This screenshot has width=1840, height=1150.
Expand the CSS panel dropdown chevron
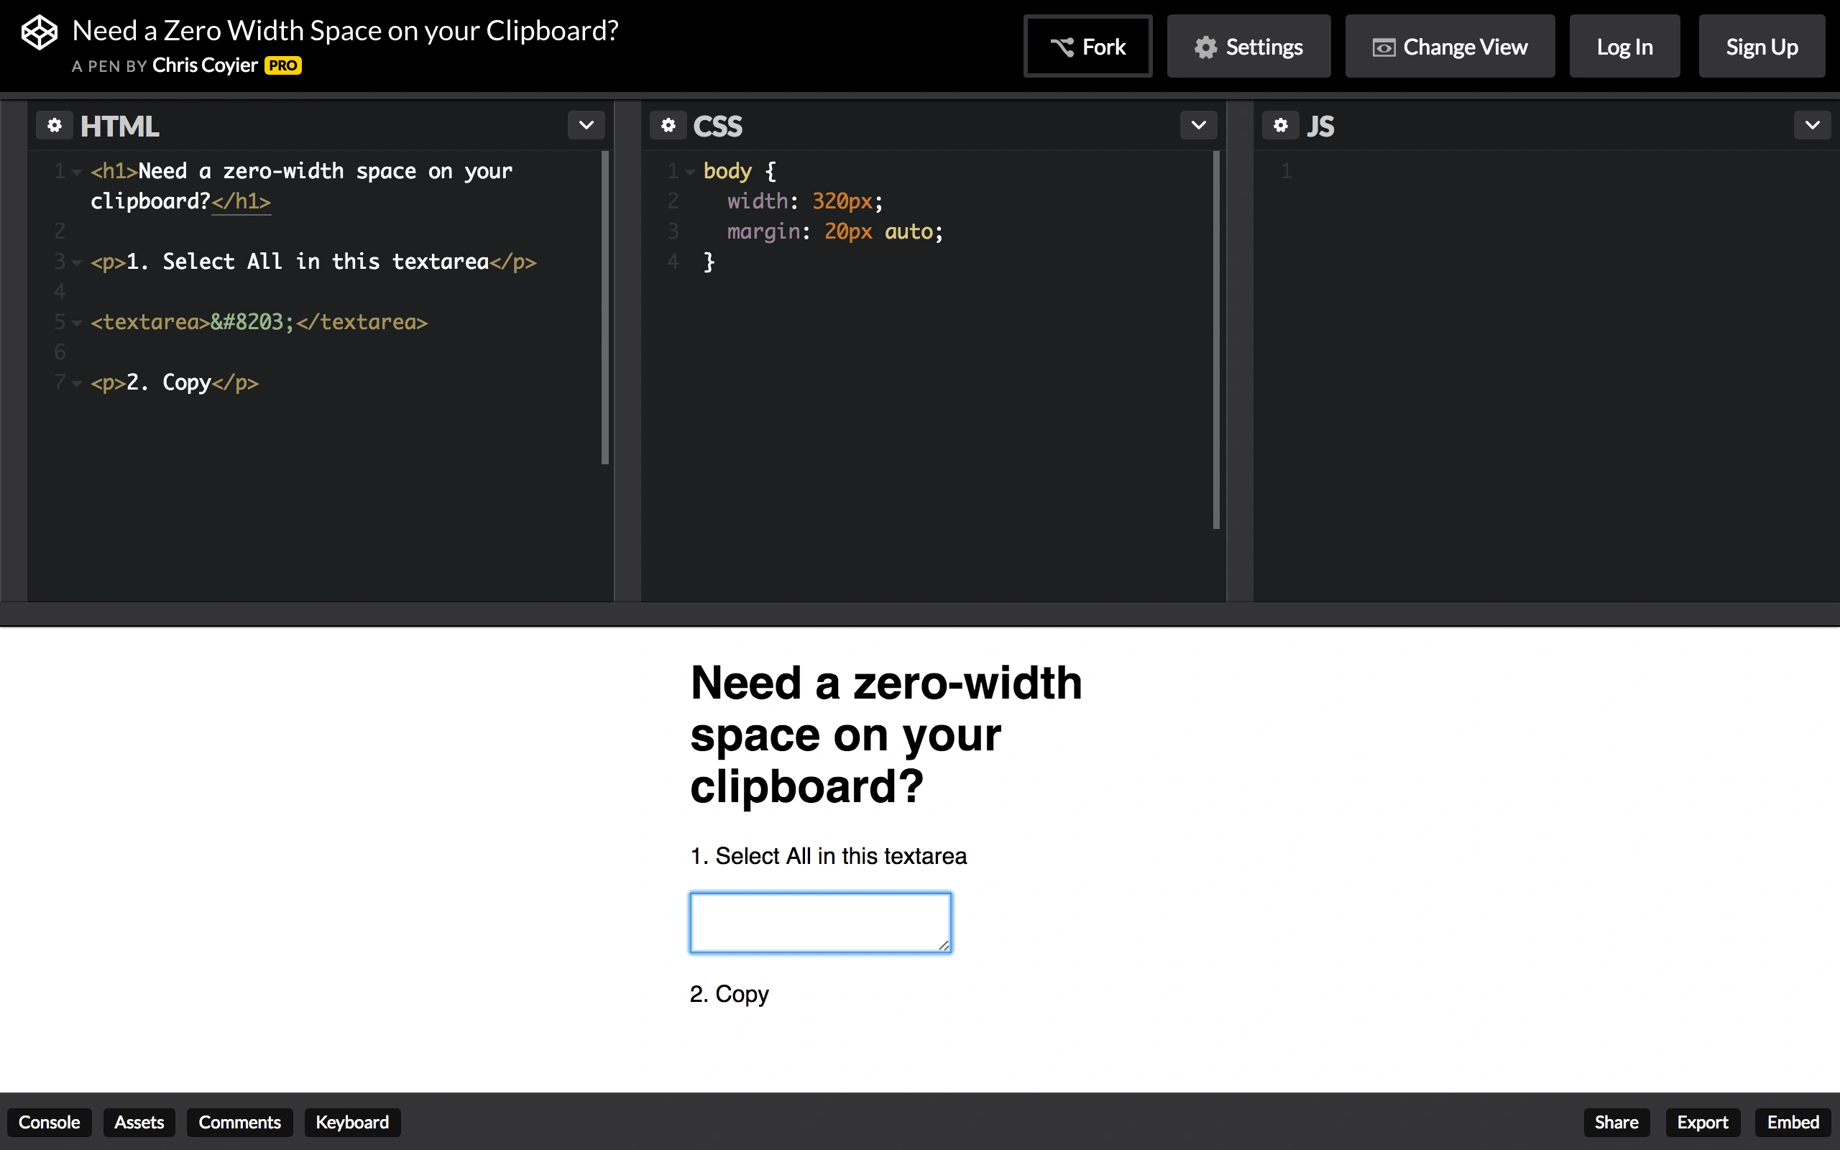pos(1198,126)
